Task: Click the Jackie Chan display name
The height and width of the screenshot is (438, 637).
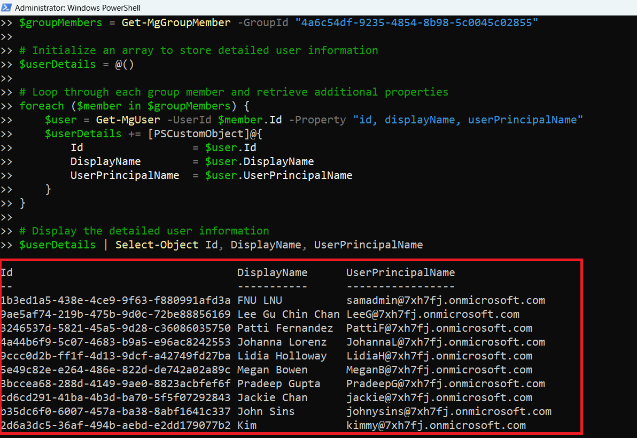Action: [x=272, y=397]
